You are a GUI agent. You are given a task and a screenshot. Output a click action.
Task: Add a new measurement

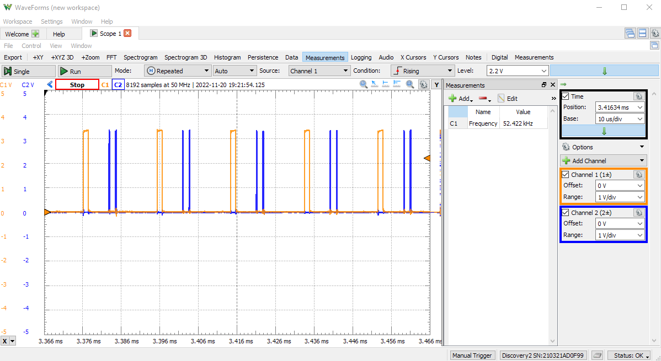460,99
